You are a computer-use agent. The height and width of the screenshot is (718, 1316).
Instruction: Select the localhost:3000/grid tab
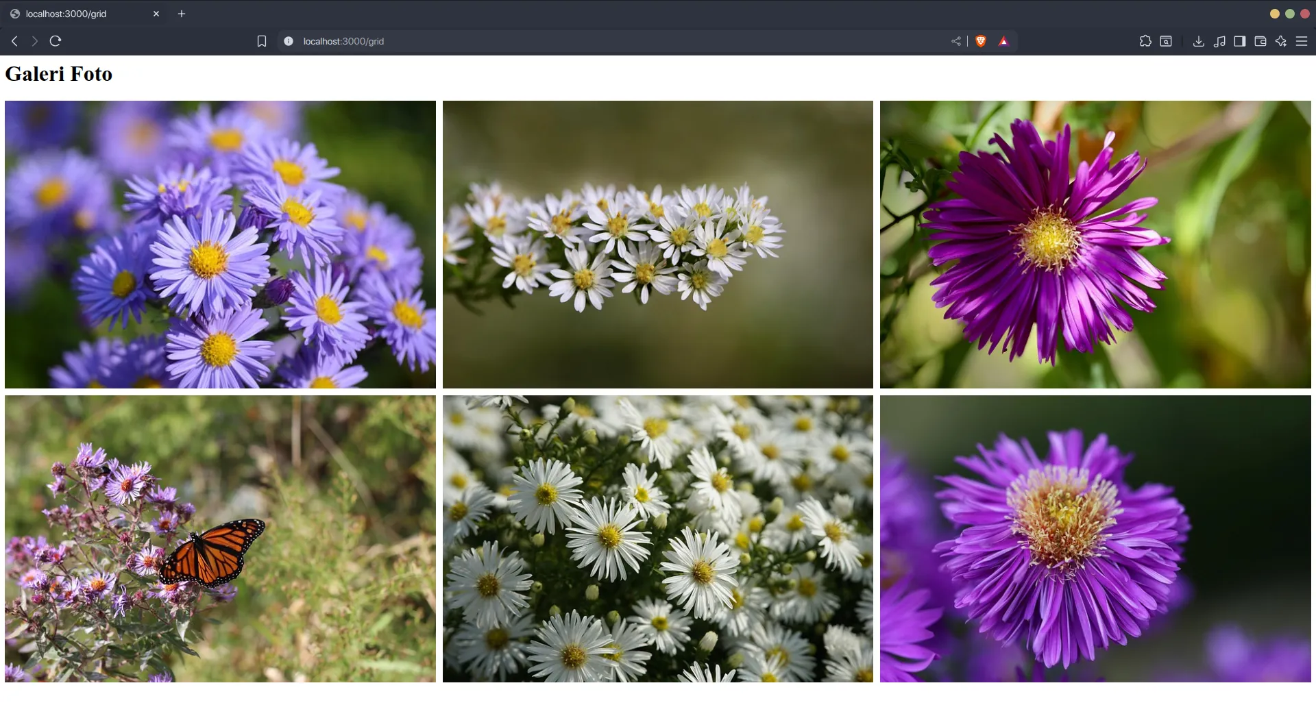75,14
